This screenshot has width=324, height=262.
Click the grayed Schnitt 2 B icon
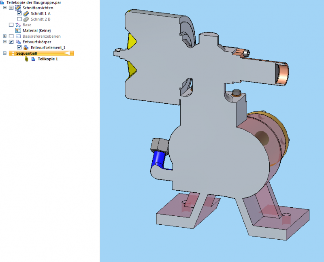pos(26,19)
